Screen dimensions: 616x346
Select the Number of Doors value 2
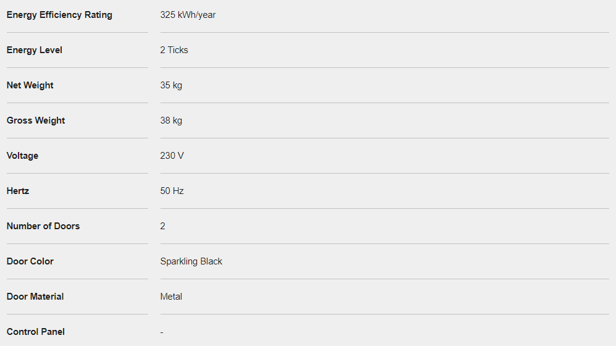[x=163, y=226]
